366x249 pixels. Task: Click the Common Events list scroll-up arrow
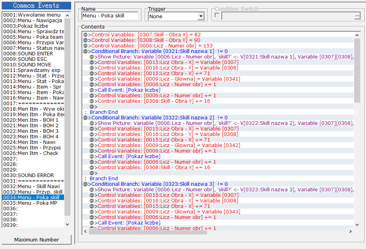point(68,15)
